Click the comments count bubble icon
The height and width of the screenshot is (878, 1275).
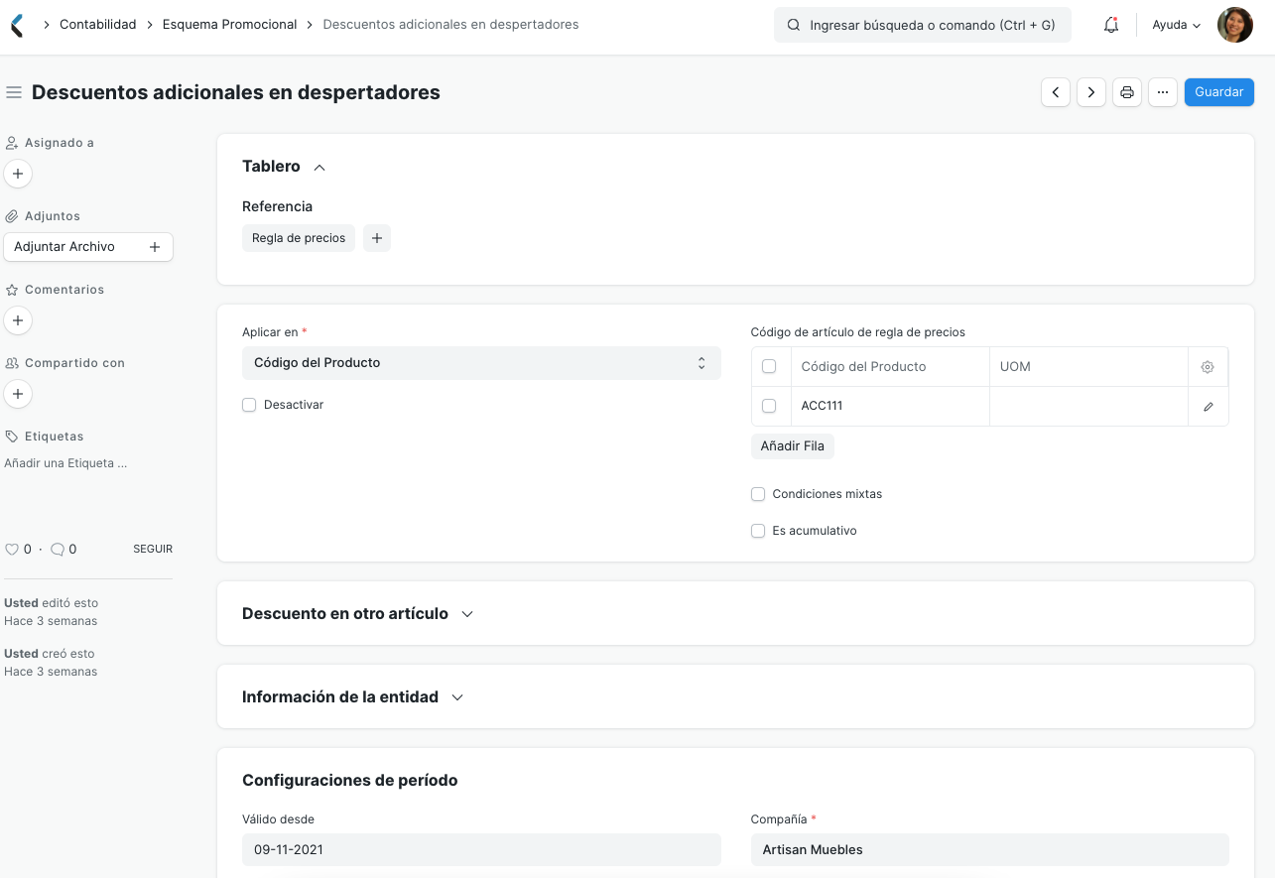pos(58,549)
